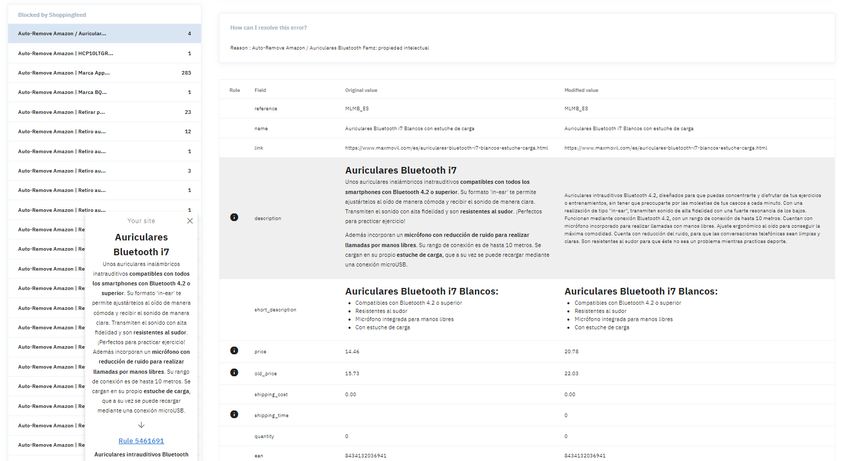Click original reference value MLMB_ES
This screenshot has width=848, height=461.
[357, 109]
